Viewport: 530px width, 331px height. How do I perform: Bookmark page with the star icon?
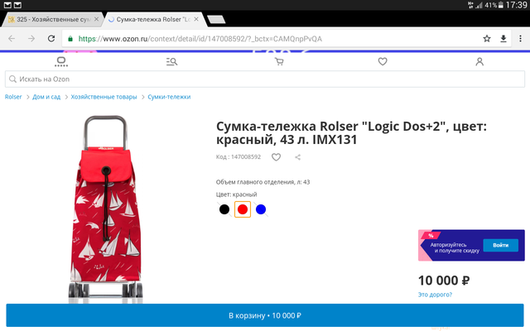(487, 38)
